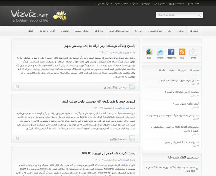Subscribe via the orange RSS icon
The image size is (216, 176).
pos(182,52)
